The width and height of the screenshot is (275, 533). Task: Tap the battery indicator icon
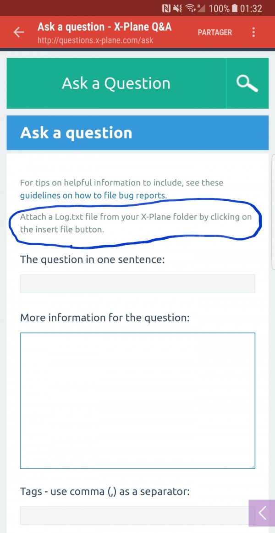[234, 8]
